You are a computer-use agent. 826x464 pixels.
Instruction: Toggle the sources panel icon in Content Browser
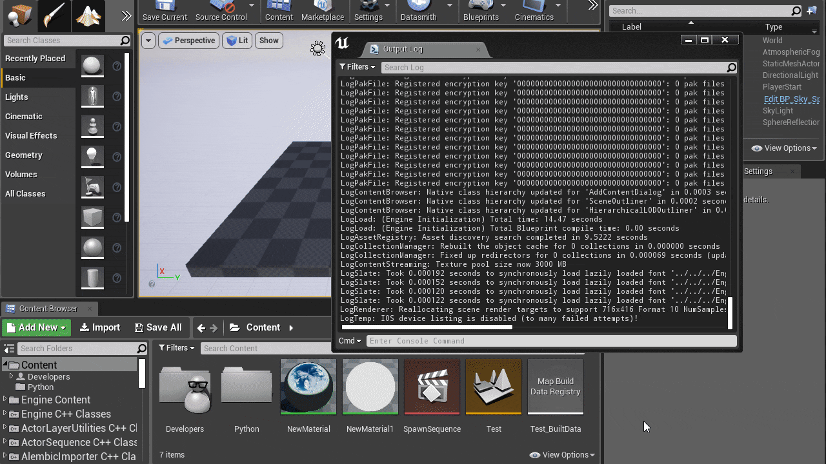9,349
